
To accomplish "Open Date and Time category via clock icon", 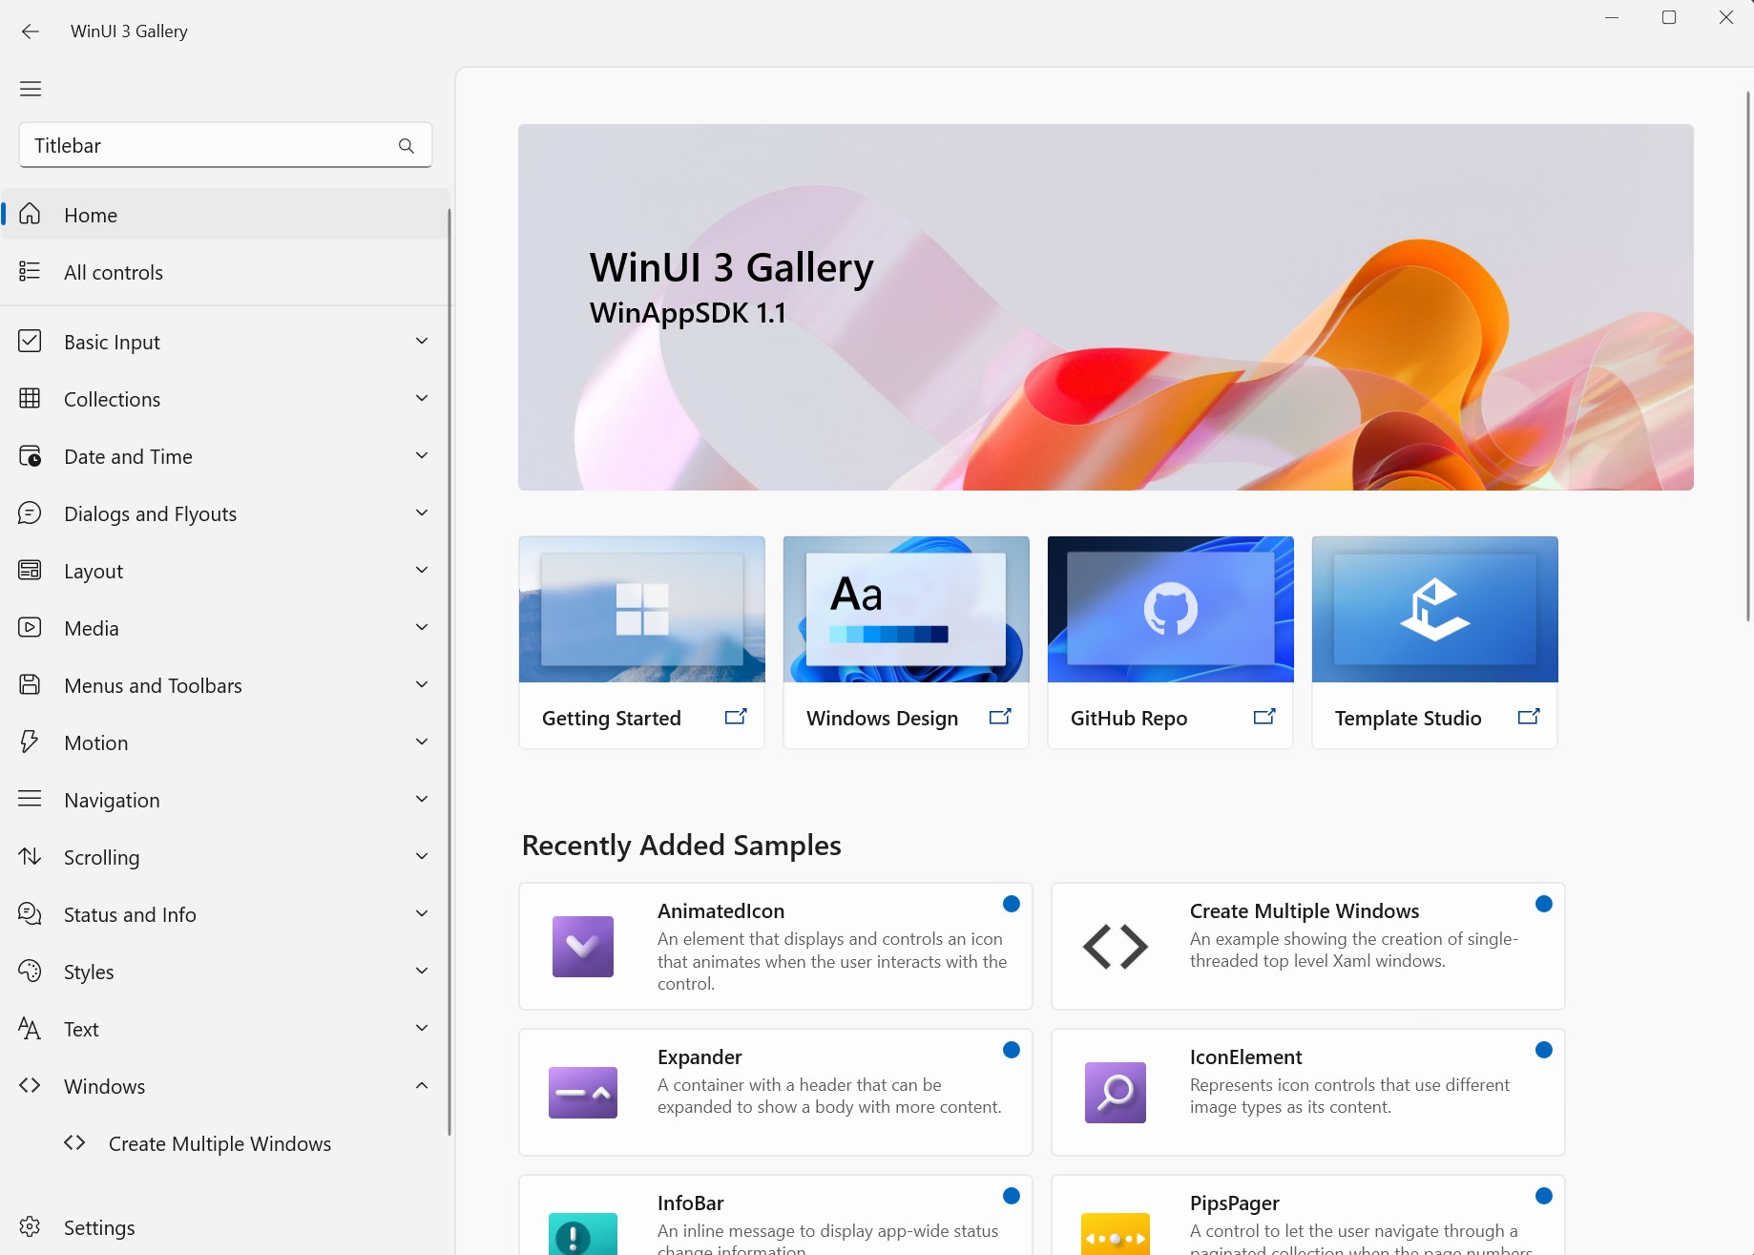I will click(x=30, y=456).
